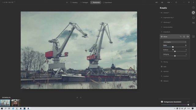
Task: Expand the Sonnenstrahlen tool
Action: 168,27
